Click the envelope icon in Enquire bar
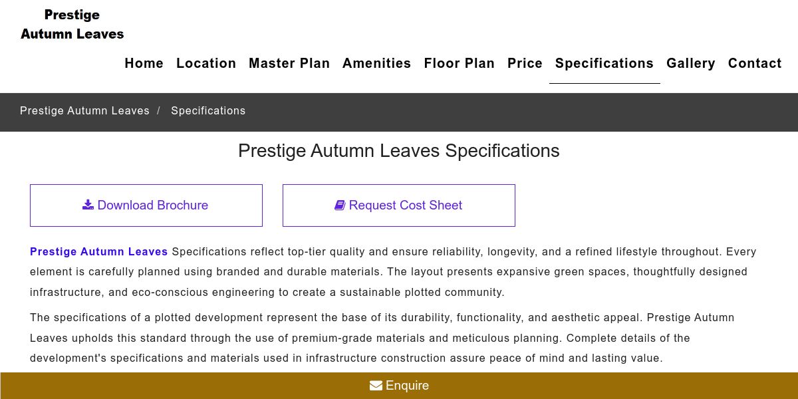 point(376,386)
